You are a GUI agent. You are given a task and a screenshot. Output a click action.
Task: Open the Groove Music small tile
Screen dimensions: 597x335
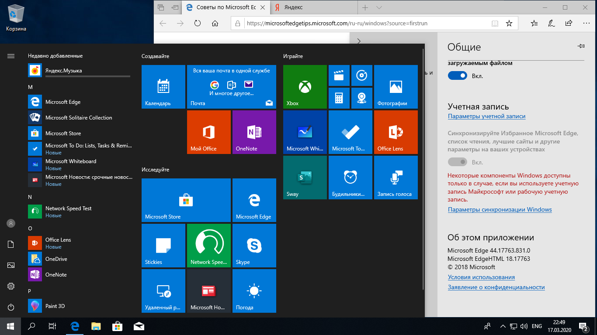pyautogui.click(x=362, y=75)
